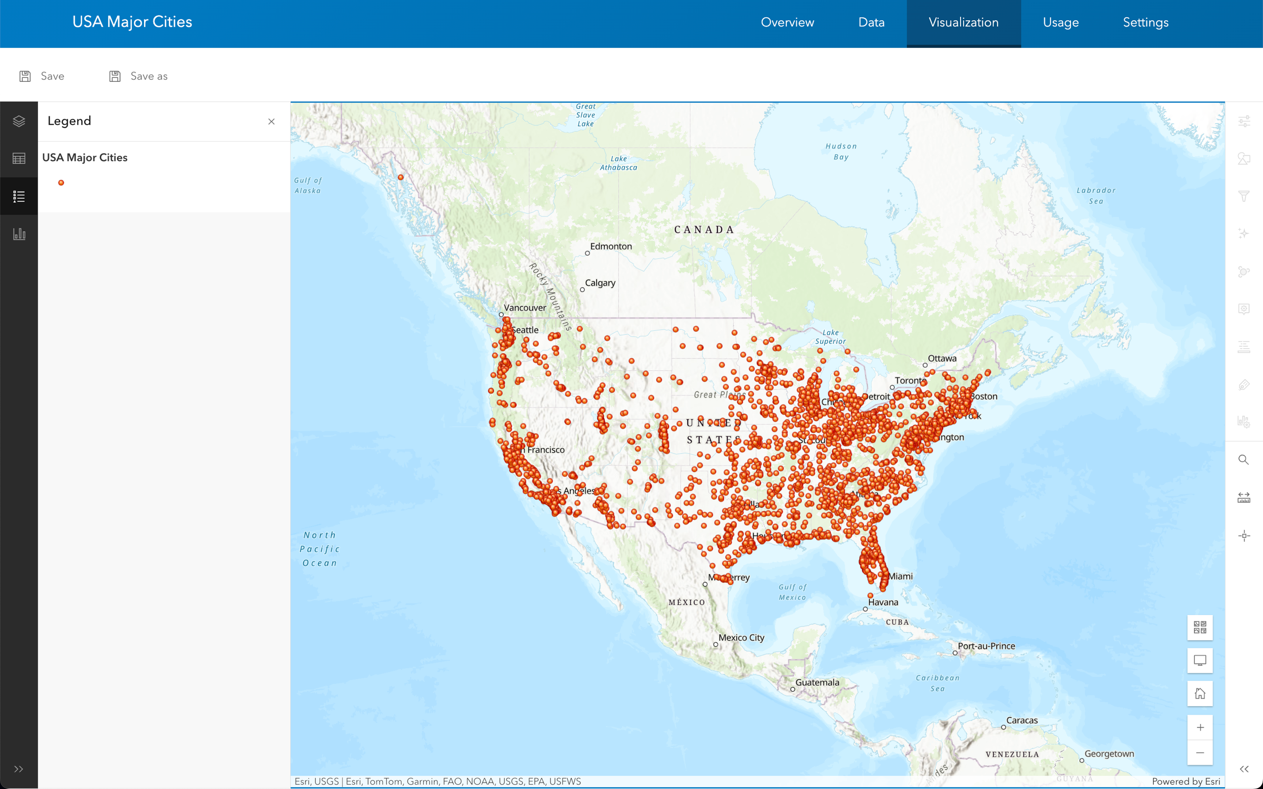Switch to the Data tab
The height and width of the screenshot is (789, 1263).
coord(871,23)
